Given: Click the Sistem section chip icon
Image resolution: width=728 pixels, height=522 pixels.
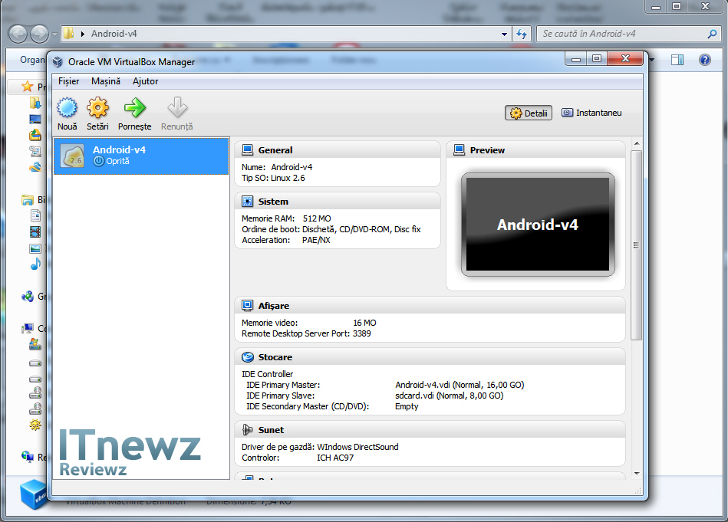Looking at the screenshot, I should 248,202.
